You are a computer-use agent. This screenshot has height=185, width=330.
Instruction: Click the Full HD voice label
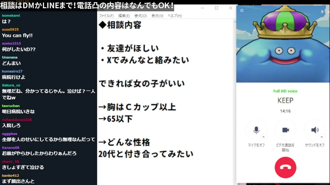pos(285,91)
